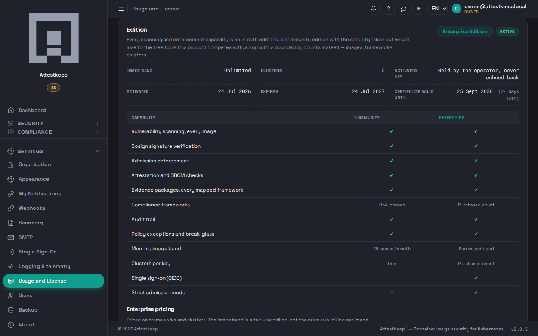Click the Logging & telemetry pulse icon
The image size is (538, 336).
pyautogui.click(x=11, y=267)
